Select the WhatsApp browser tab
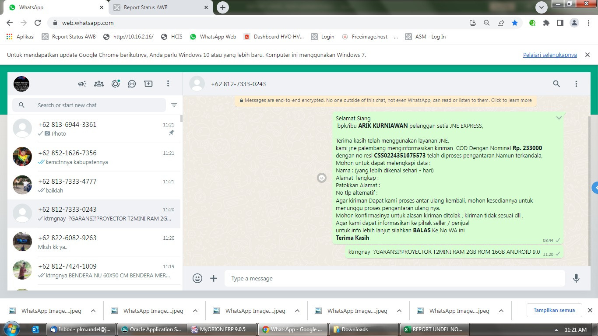598x336 pixels. [56, 7]
